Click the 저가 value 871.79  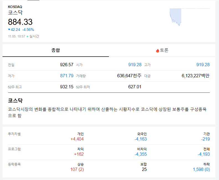[x=67, y=76]
